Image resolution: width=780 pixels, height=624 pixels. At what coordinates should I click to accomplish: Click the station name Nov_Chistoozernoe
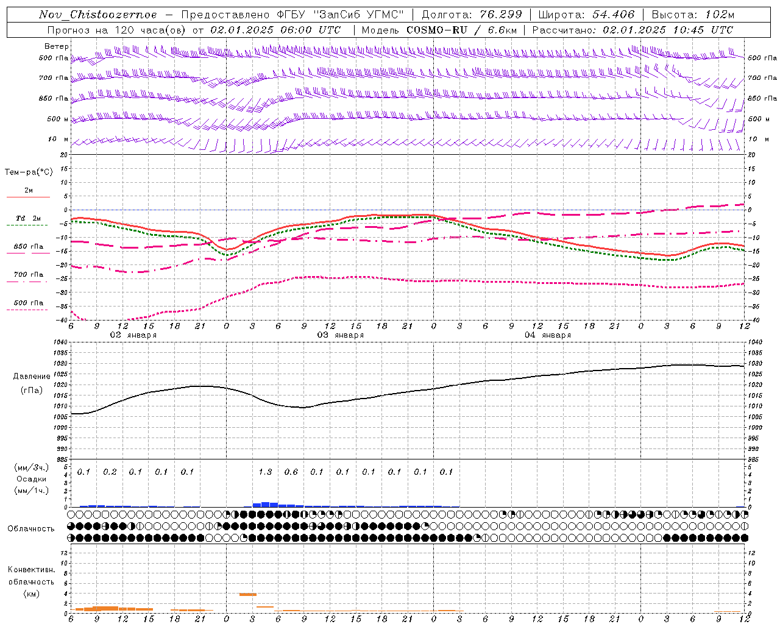pyautogui.click(x=98, y=15)
